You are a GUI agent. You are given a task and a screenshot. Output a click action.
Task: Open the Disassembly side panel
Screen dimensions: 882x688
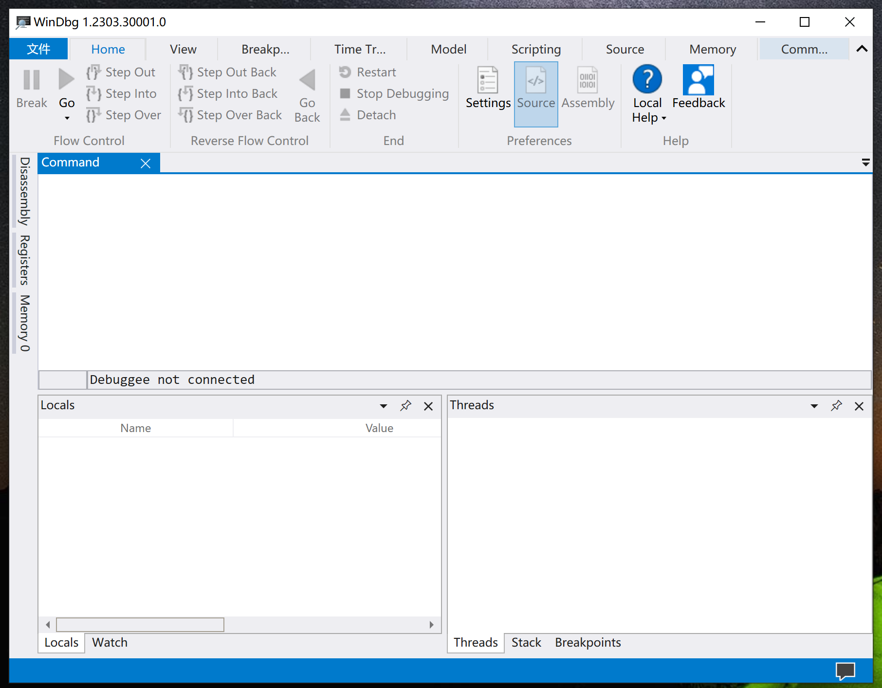24,191
